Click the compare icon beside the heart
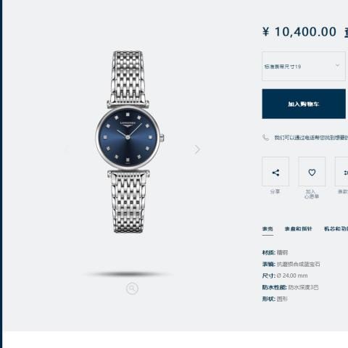This screenshot has height=348, width=348. pyautogui.click(x=342, y=172)
